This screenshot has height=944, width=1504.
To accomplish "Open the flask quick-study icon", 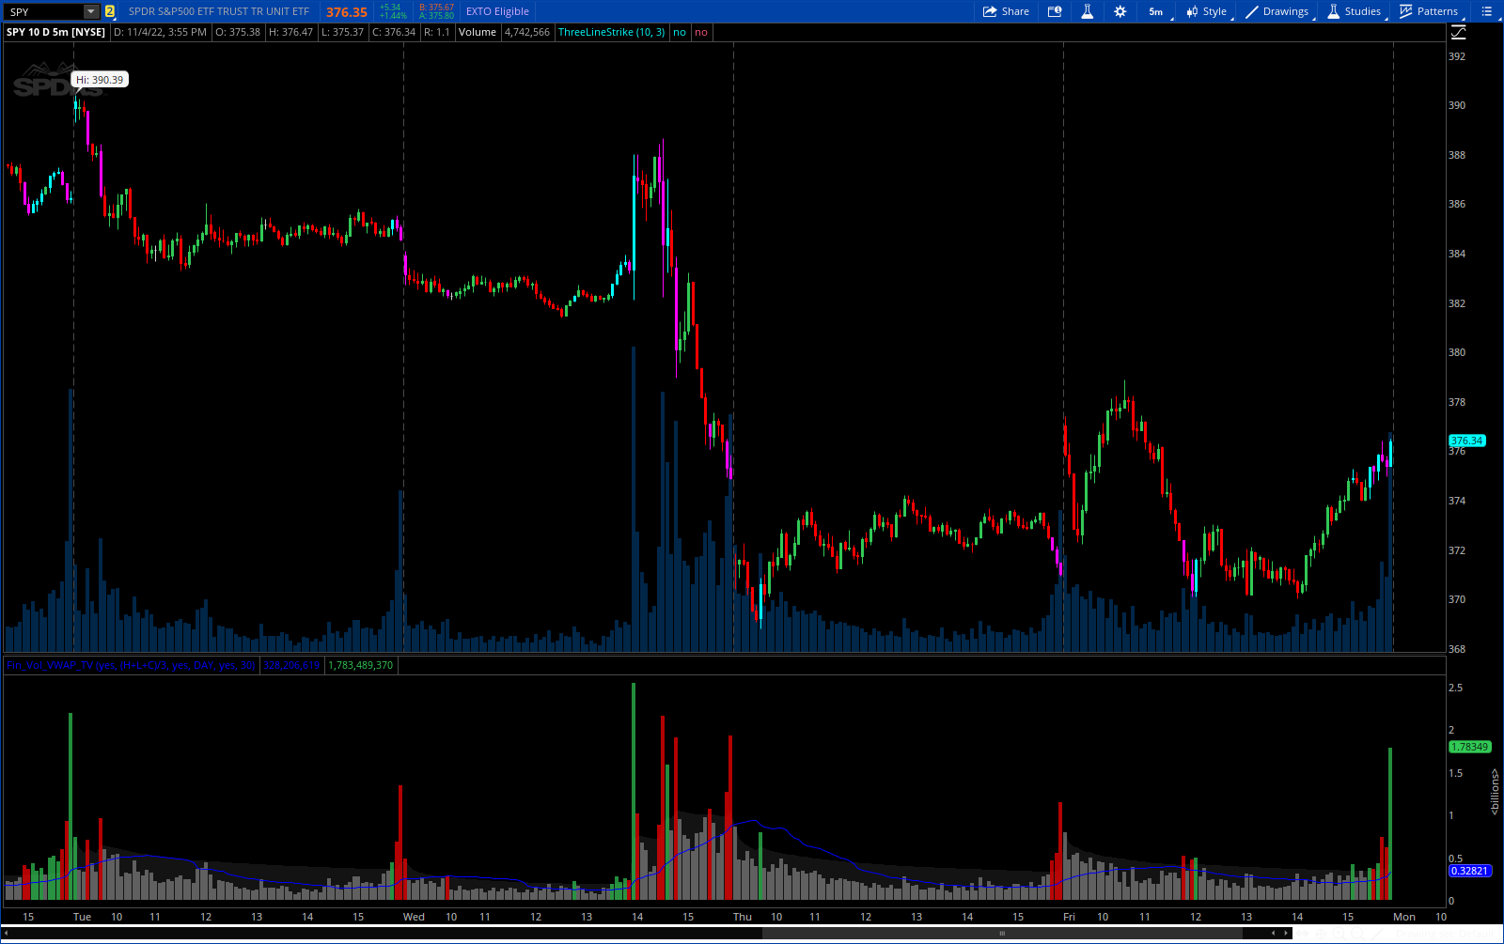I will pos(1087,11).
